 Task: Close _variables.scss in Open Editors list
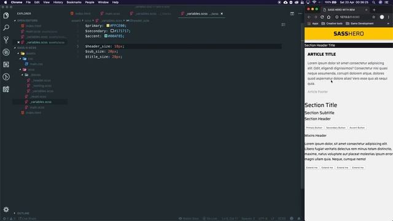point(18,42)
